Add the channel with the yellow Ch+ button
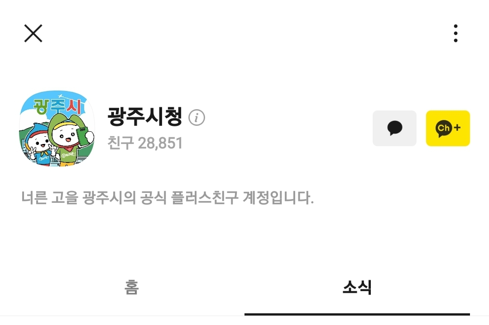The width and height of the screenshot is (489, 325). tap(448, 128)
